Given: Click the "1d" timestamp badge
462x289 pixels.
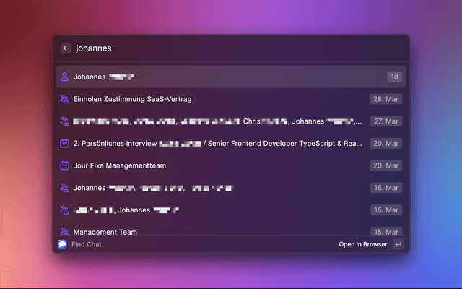Looking at the screenshot, I should 394,77.
